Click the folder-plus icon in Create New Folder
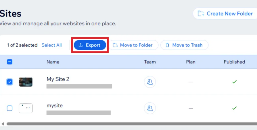Viewport: 257px width, 130px height. [x=201, y=14]
